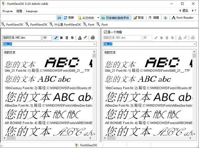Click the right pane sample text field
The image size is (199, 148).
pyautogui.click(x=122, y=38)
